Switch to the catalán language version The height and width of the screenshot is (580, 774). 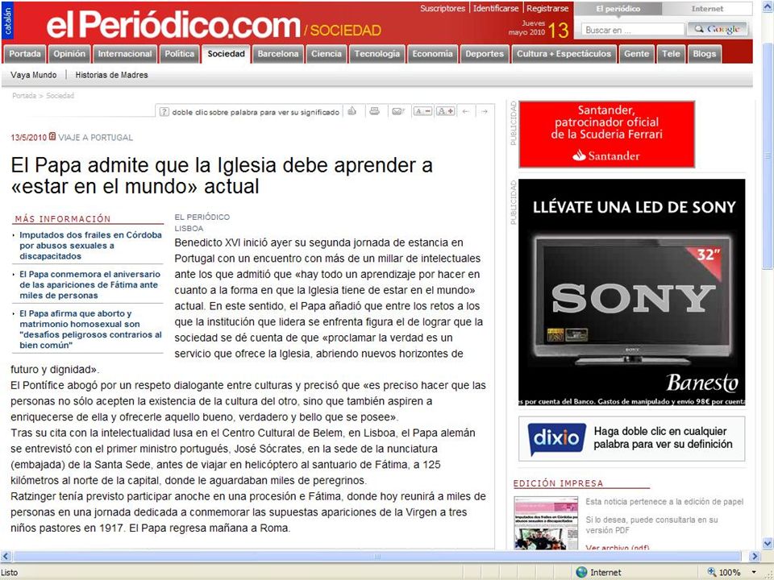pyautogui.click(x=7, y=21)
